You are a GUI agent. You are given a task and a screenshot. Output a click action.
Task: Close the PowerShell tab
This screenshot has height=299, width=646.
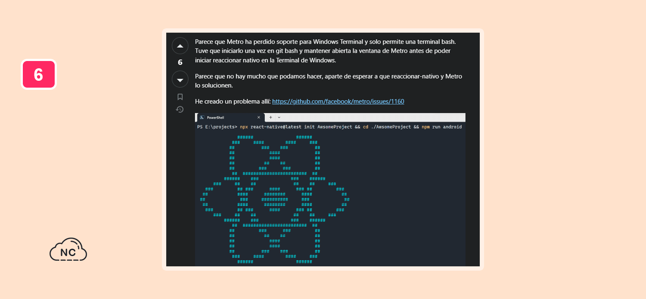pyautogui.click(x=259, y=117)
